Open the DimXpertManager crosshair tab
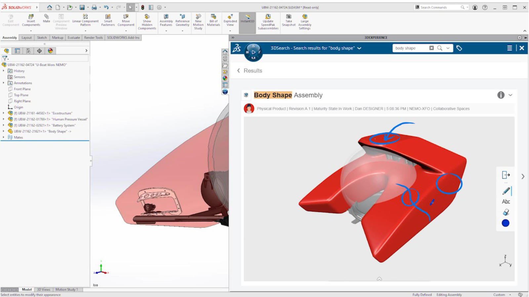Viewport: 529px width, 297px height. [39, 51]
